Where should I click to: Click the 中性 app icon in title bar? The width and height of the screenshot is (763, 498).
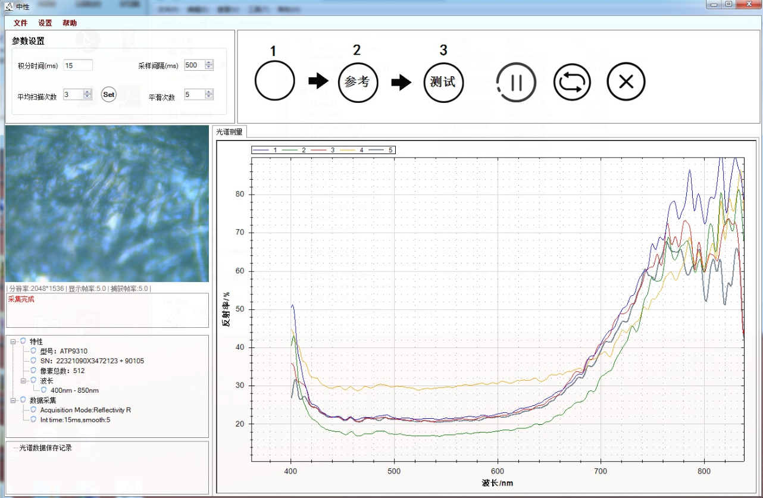(8, 7)
